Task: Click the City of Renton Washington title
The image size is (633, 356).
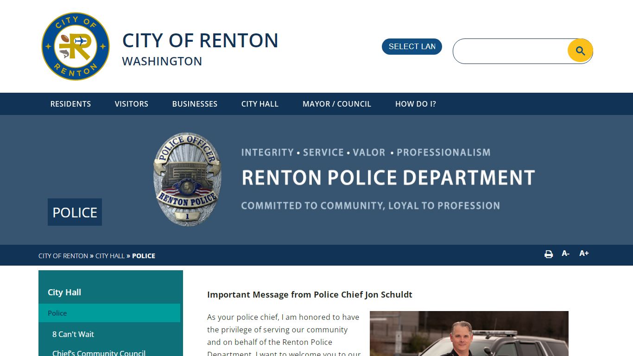Action: pyautogui.click(x=200, y=49)
